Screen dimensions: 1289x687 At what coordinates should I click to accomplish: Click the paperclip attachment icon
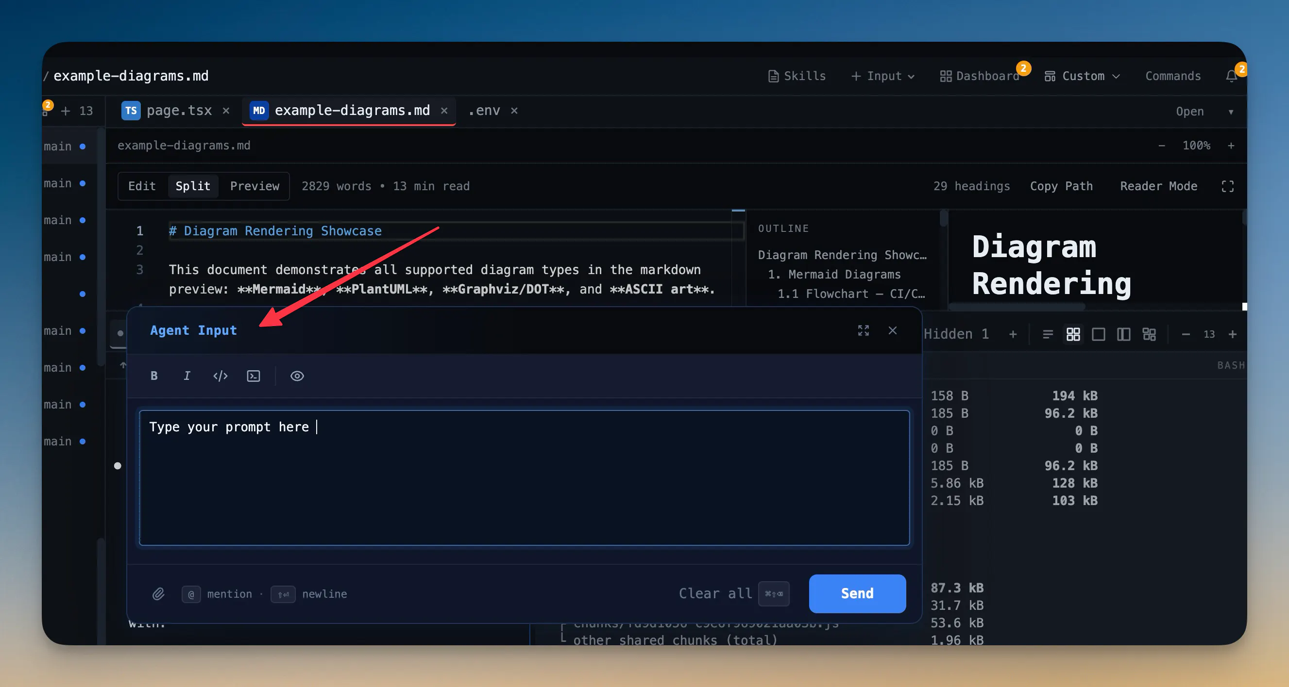click(x=158, y=593)
